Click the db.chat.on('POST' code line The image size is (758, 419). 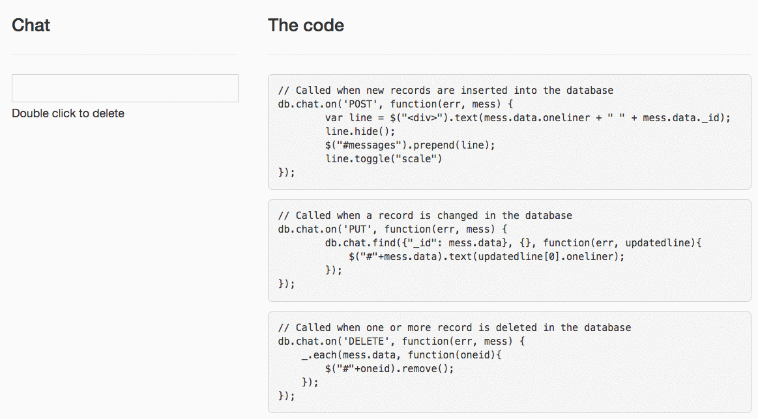(x=396, y=104)
